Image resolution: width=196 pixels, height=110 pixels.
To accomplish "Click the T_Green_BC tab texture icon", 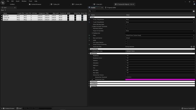I will click(73, 4).
